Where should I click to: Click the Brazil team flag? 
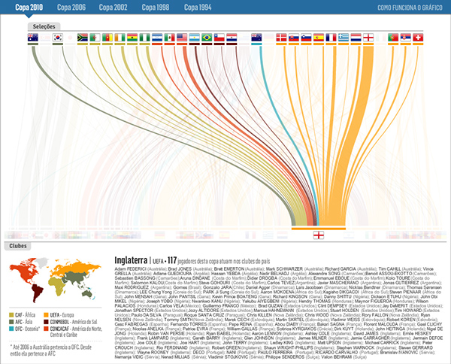(x=207, y=38)
